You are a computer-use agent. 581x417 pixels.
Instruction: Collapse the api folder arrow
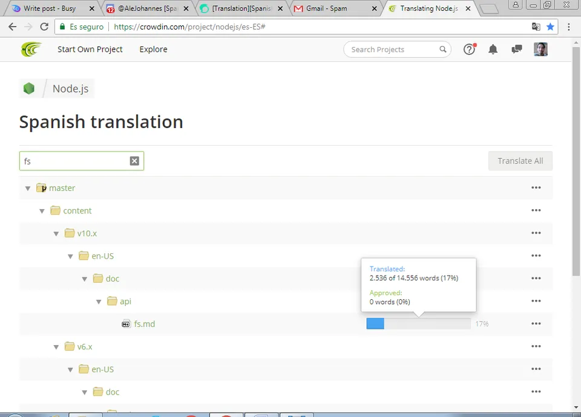click(x=99, y=302)
